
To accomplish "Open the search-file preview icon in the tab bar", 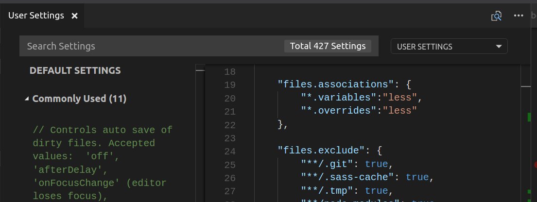I will point(496,16).
